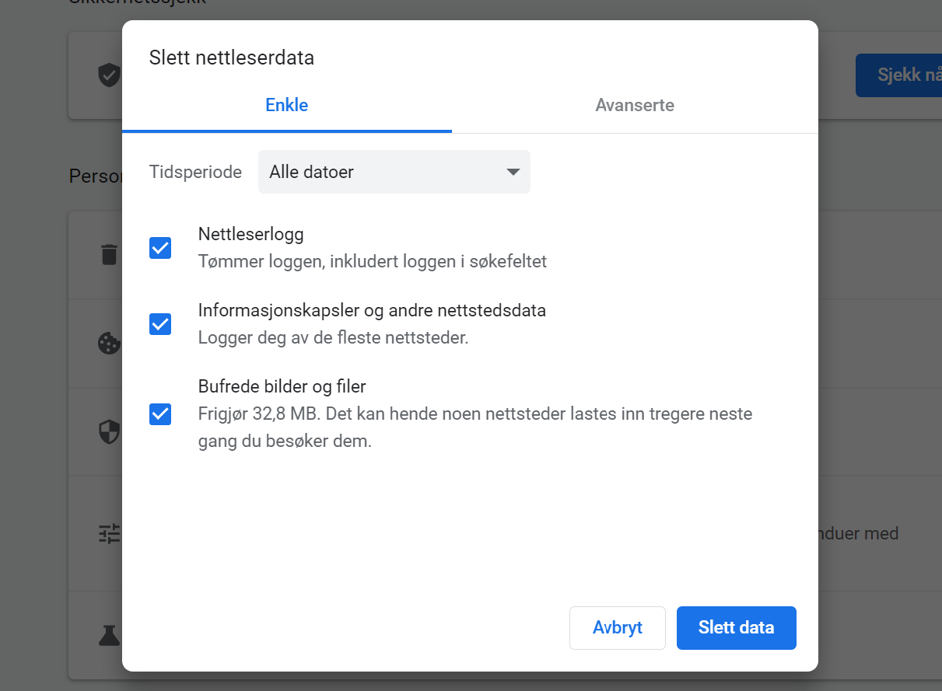The width and height of the screenshot is (942, 691).
Task: Toggle Informasjonskapsler og andre nettstedsdata checkbox
Action: click(160, 324)
